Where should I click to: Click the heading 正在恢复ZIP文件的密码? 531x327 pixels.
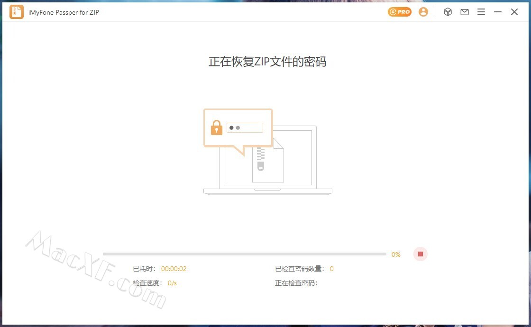pos(267,62)
